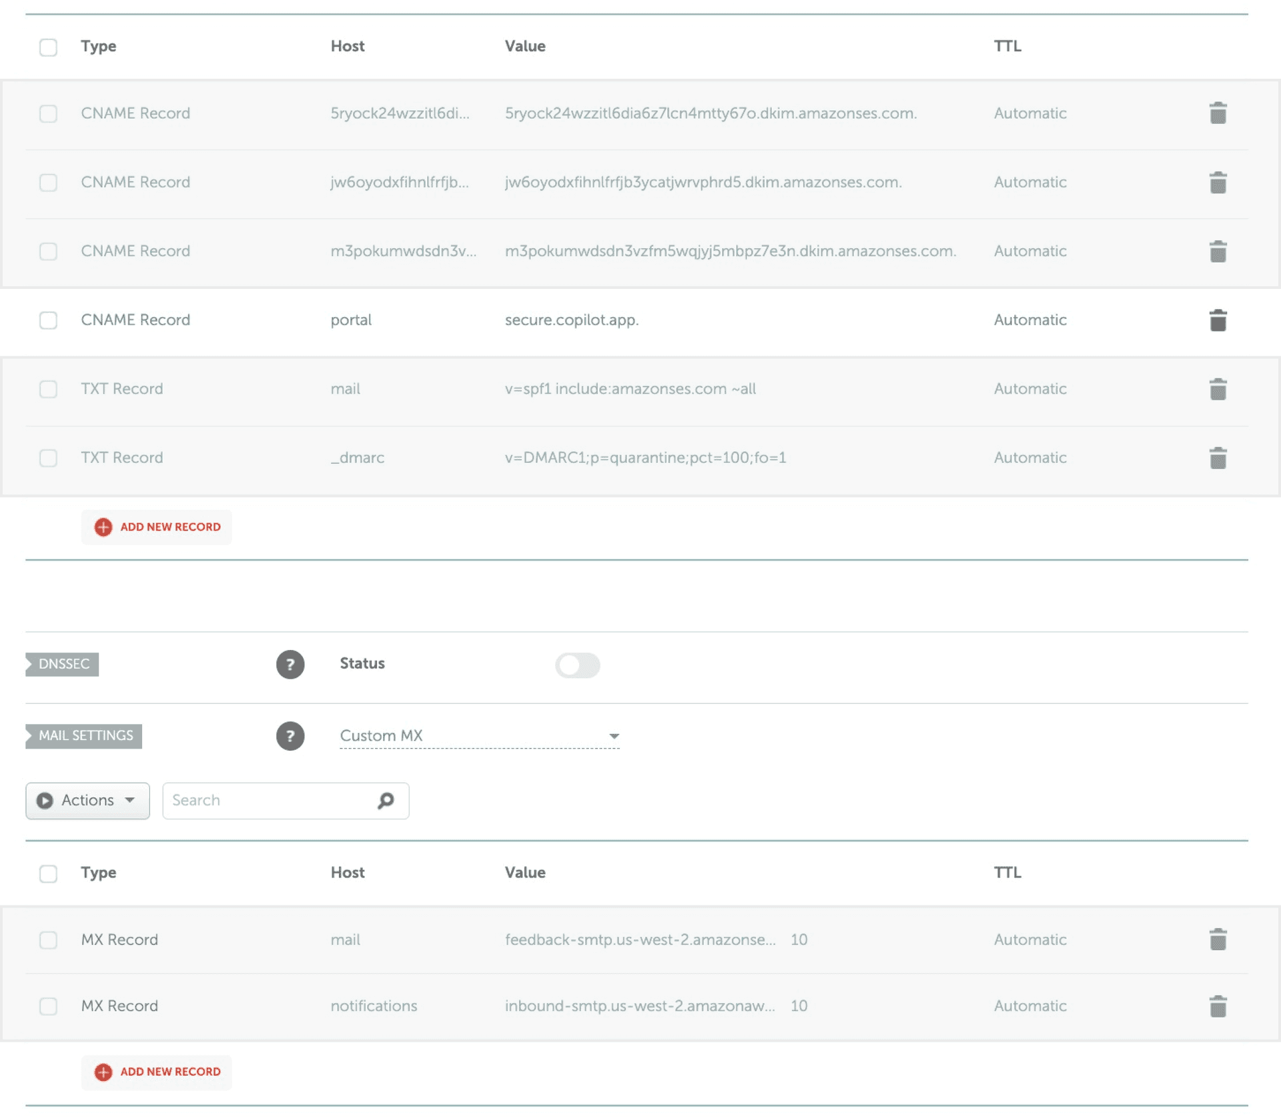This screenshot has height=1119, width=1281.
Task: Click the DNSSEC section label
Action: point(62,664)
